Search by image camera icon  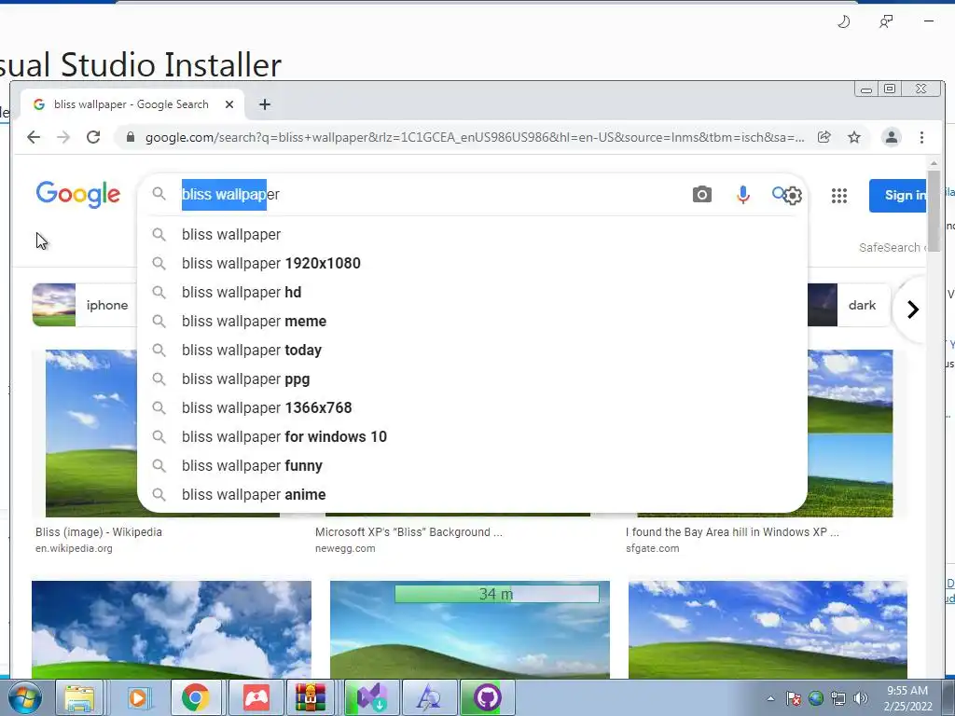[x=701, y=194]
